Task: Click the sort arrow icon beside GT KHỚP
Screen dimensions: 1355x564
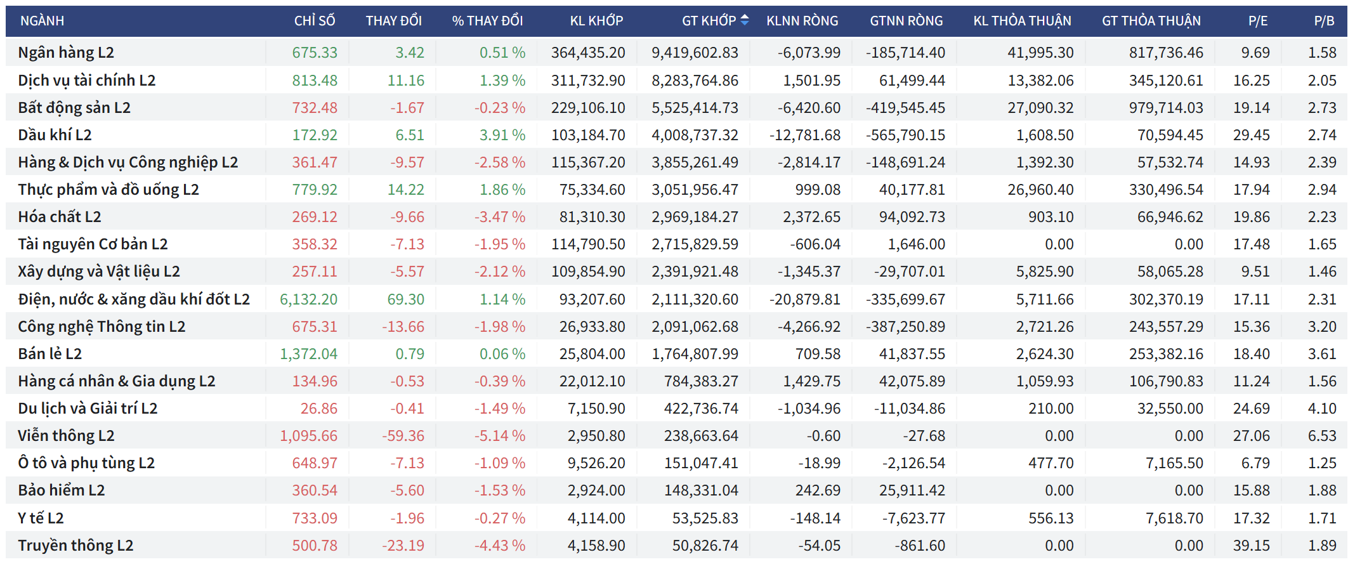Action: coord(745,20)
